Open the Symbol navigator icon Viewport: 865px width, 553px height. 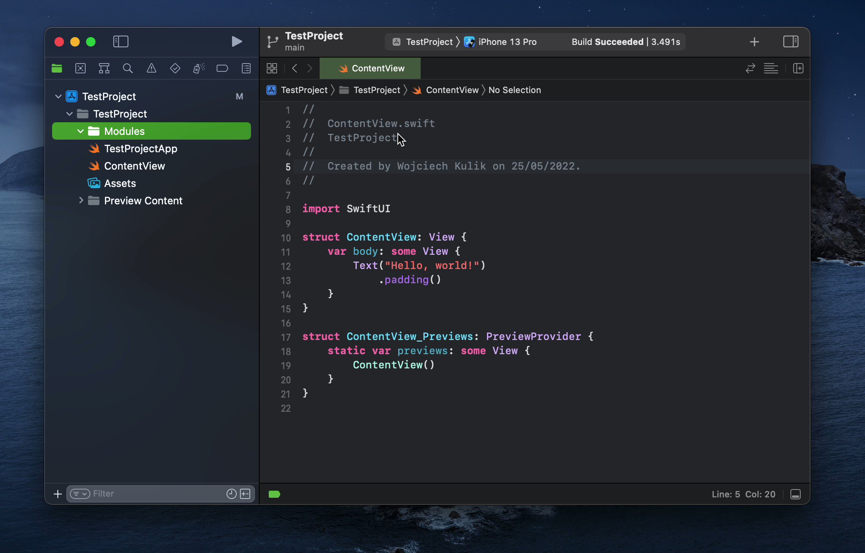104,69
